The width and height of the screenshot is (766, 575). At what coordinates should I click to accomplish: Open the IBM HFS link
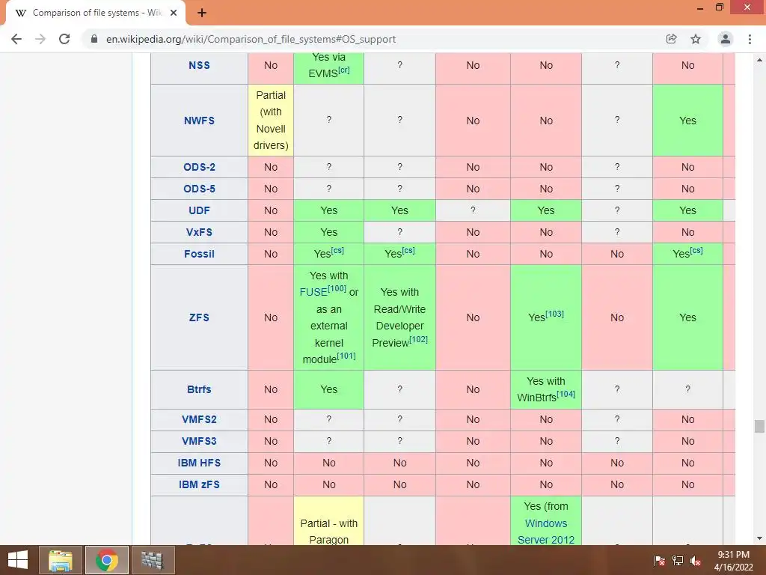tap(199, 463)
